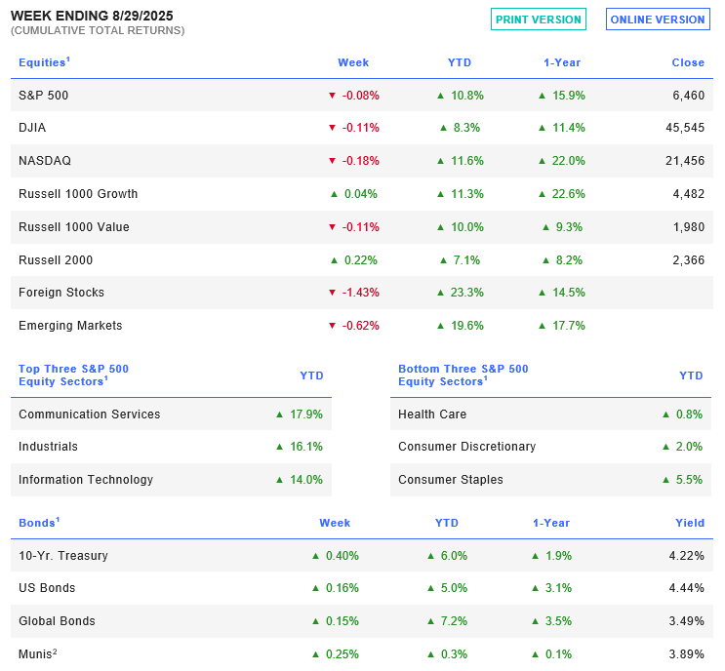Select the Consumer Staples sector
The image size is (725, 671).
[451, 480]
